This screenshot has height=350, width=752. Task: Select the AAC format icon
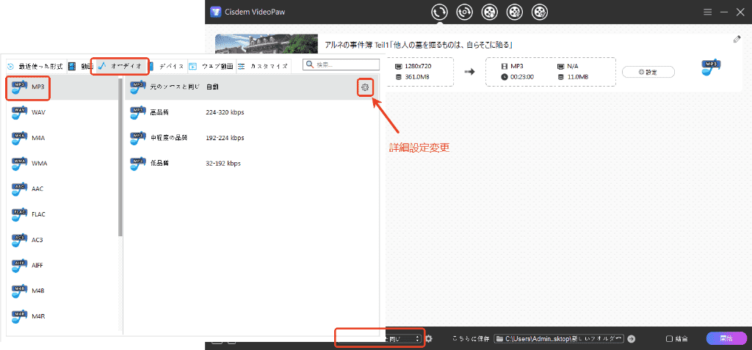coord(20,189)
